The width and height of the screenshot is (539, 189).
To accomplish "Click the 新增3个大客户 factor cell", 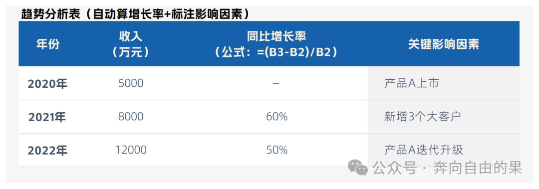I will pos(422,117).
